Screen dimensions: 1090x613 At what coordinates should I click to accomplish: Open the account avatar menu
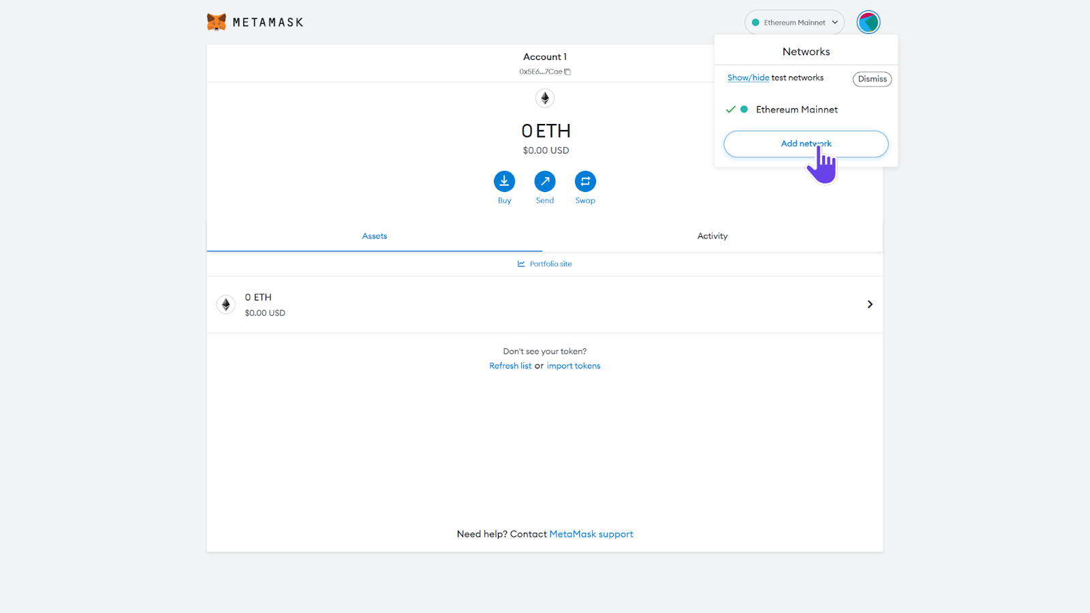[x=869, y=22]
